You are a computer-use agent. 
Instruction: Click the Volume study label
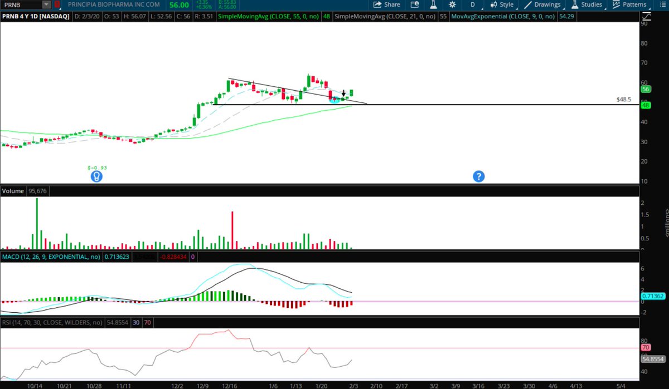[x=12, y=191]
